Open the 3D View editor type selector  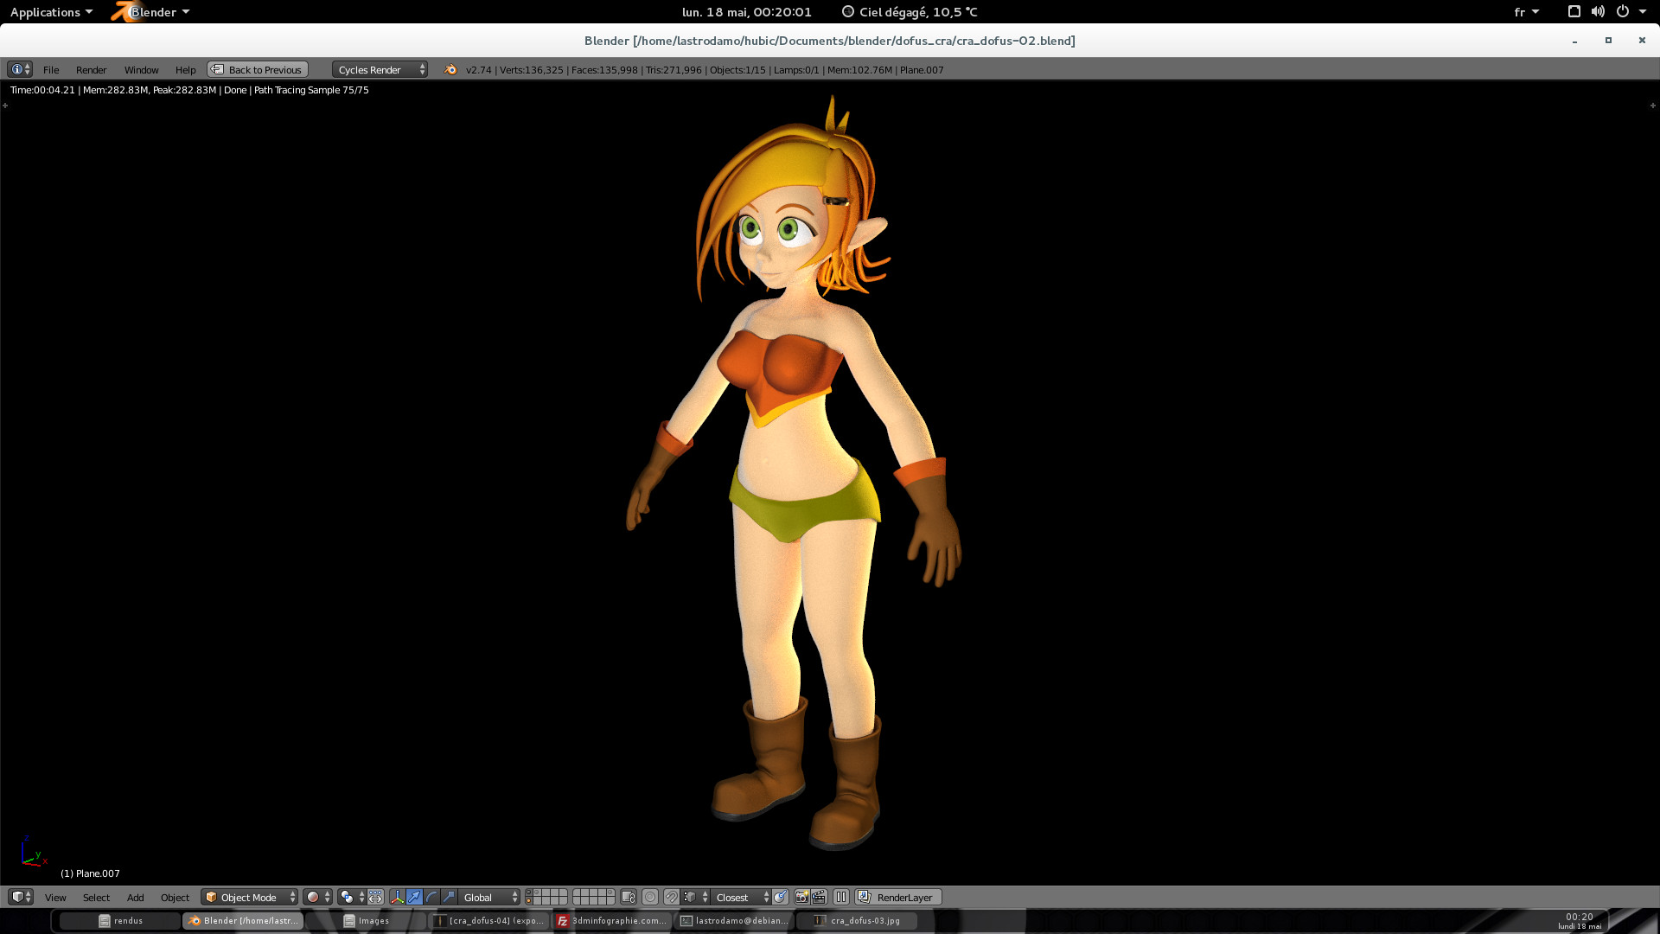20,897
